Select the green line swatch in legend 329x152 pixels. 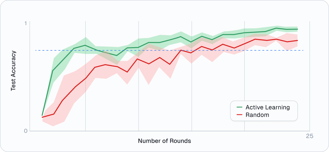point(239,107)
